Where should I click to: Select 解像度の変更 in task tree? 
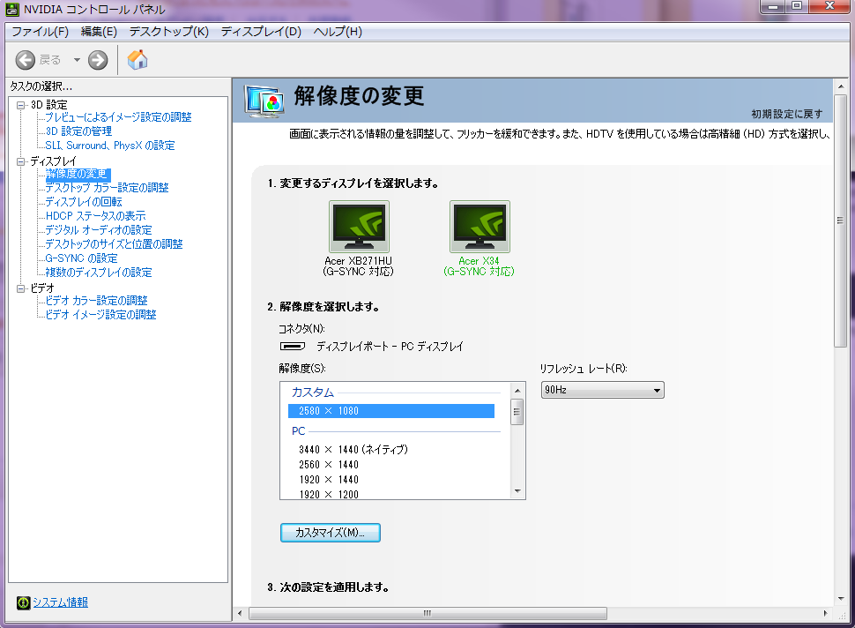point(77,174)
